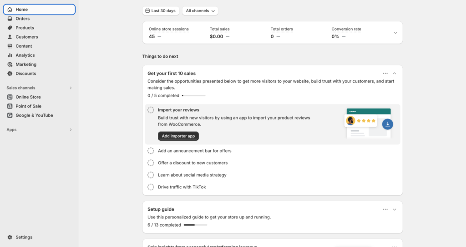
Task: Open the three-dot menu on Get your first 10 sales
Action: (x=385, y=73)
